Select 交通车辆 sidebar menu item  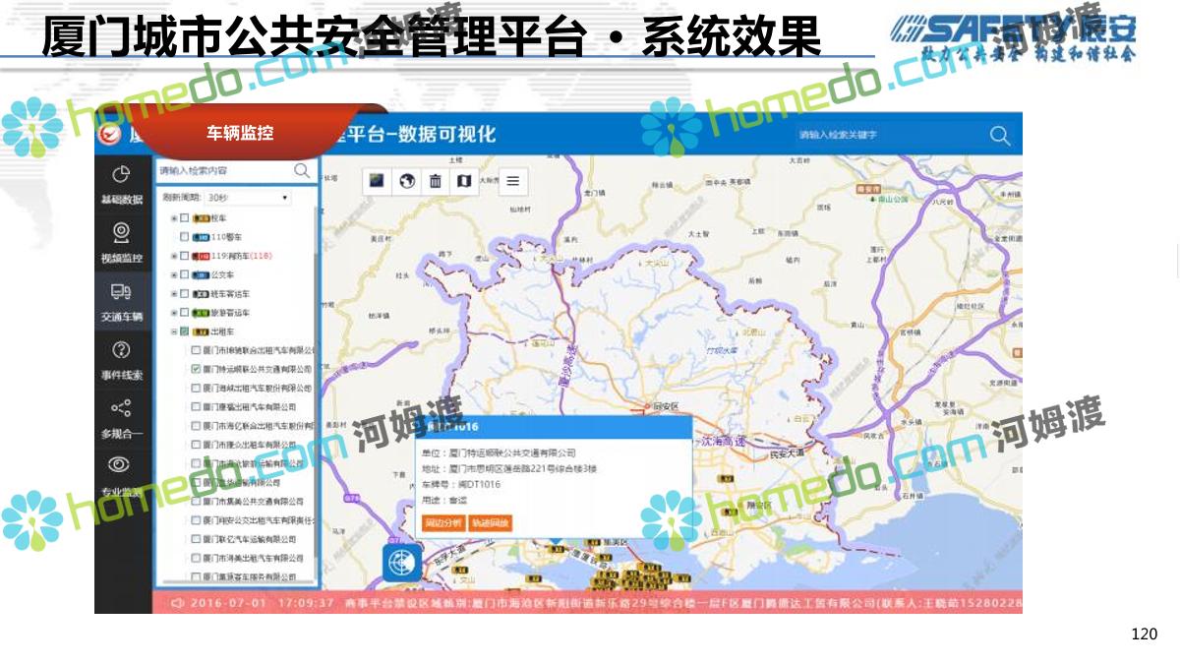(x=121, y=301)
